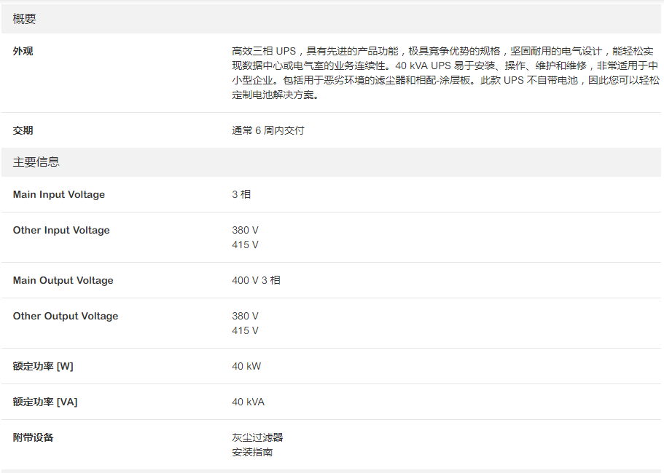664x473 pixels.
Task: Click 415 V under Other Output Voltage
Action: point(245,330)
